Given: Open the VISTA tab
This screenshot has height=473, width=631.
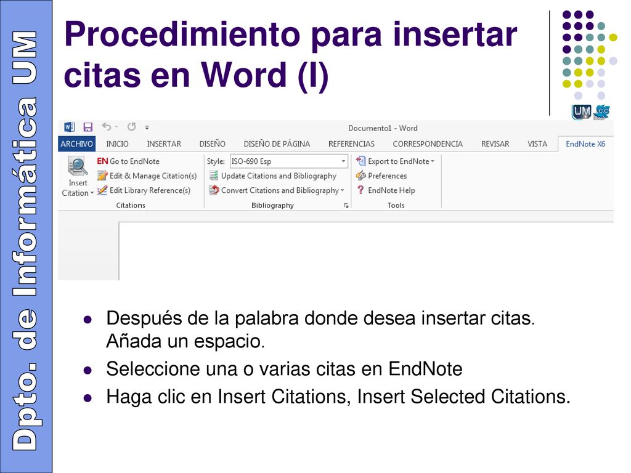Looking at the screenshot, I should click(537, 144).
